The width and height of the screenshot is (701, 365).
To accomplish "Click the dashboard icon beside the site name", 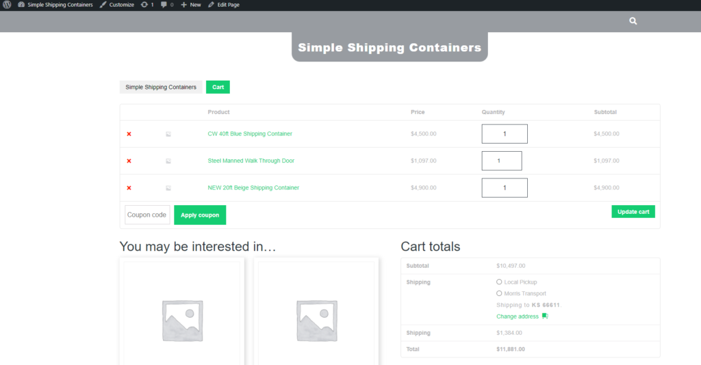I will click(x=21, y=5).
